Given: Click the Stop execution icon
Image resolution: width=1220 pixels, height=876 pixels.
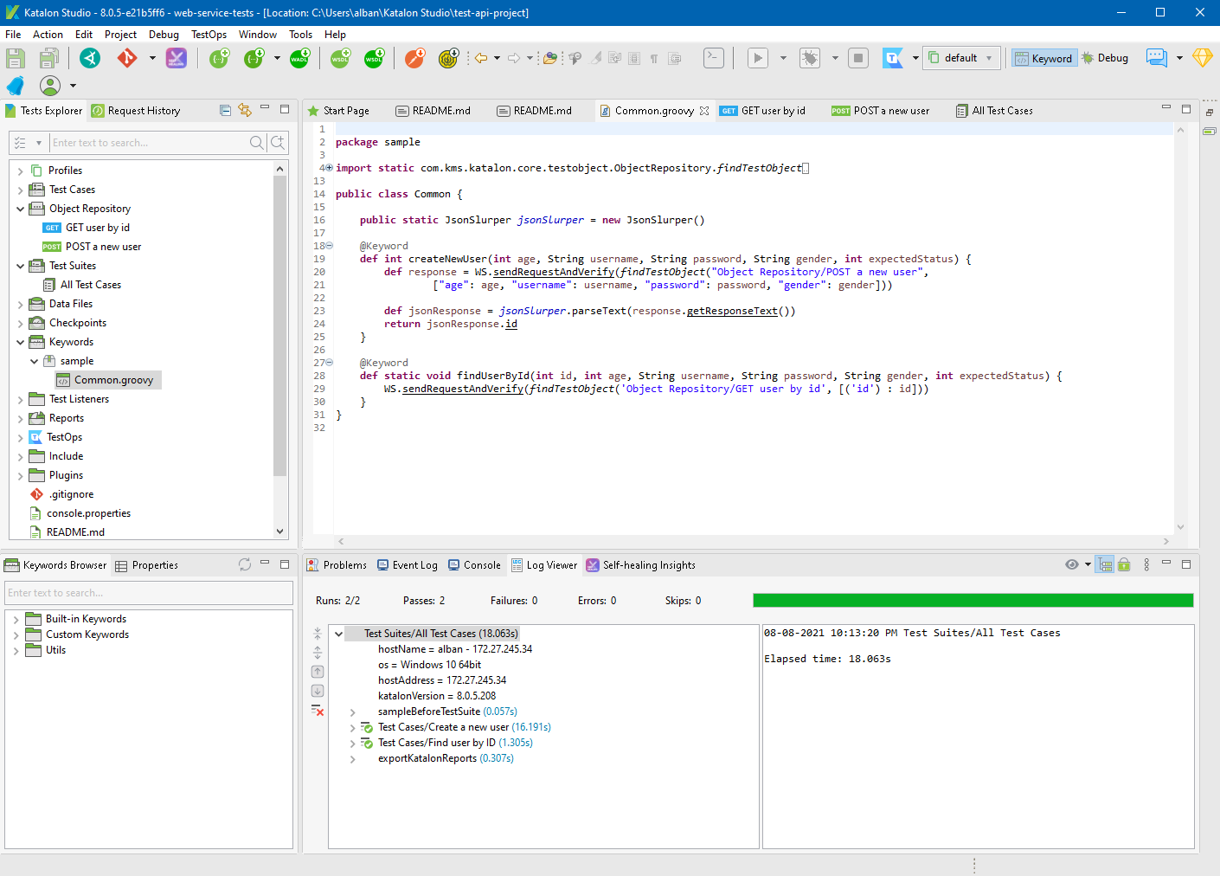Looking at the screenshot, I should [857, 58].
